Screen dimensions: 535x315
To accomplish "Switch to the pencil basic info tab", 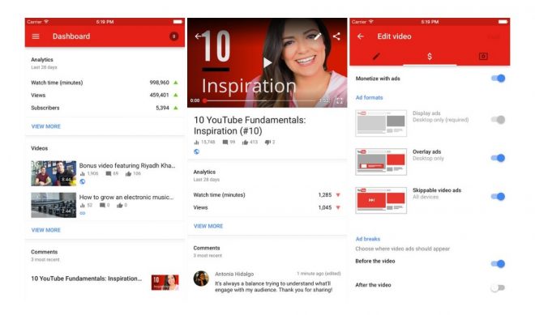I will click(x=376, y=56).
